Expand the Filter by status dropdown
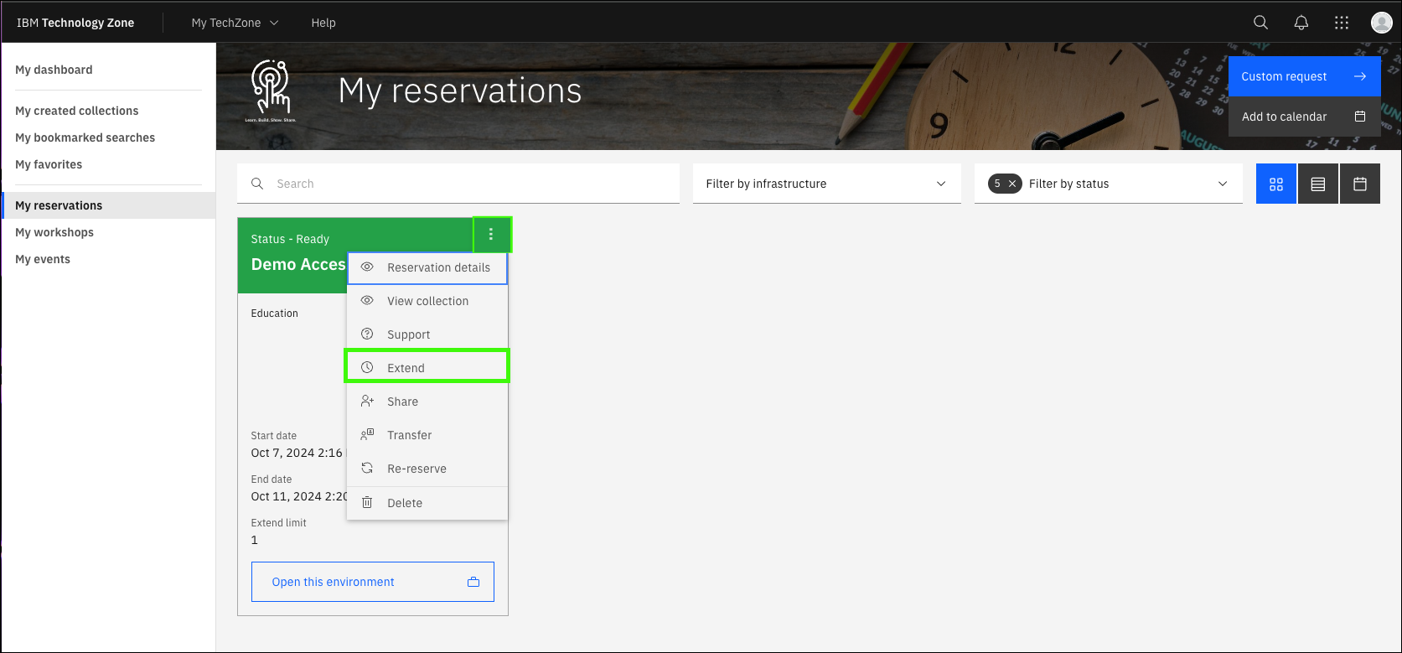 tap(1123, 184)
